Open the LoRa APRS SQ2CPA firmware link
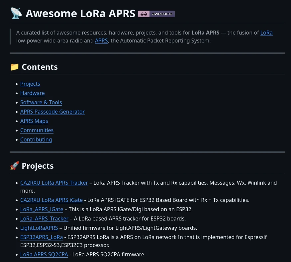291x262 pixels. coord(44,254)
